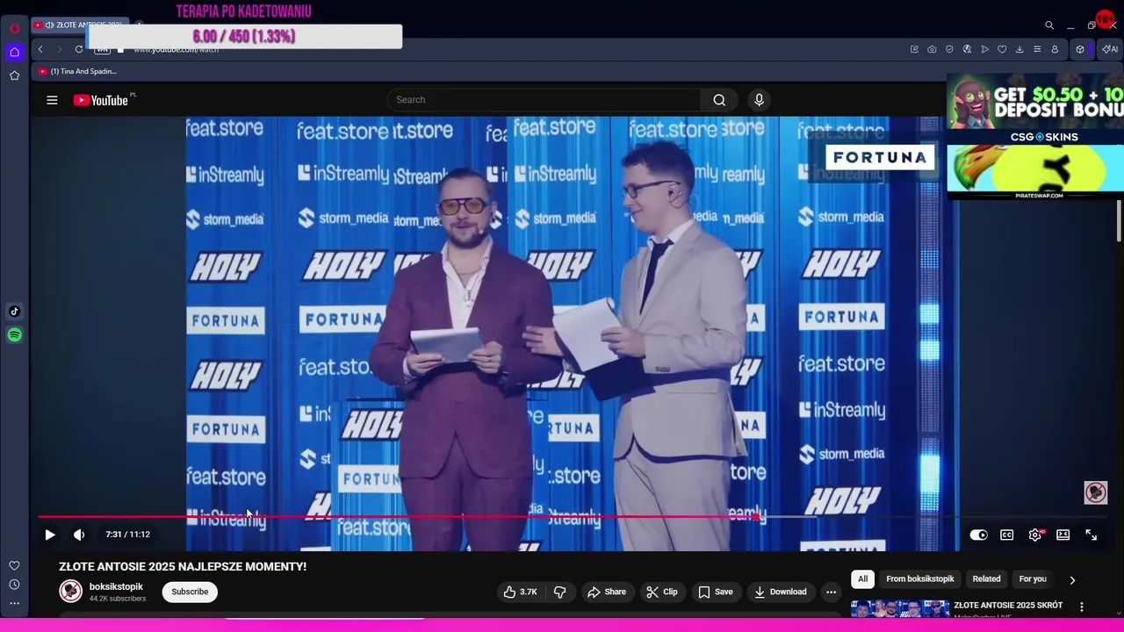This screenshot has height=632, width=1124.
Task: Open the ZŁOTE ANTOSIE 2025 SKRÓT thumbnail
Action: coord(900,609)
